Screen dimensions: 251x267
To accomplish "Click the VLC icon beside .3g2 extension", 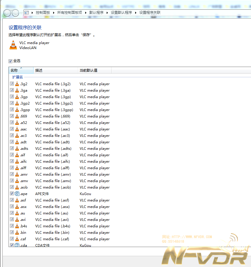I will (x=17, y=84).
